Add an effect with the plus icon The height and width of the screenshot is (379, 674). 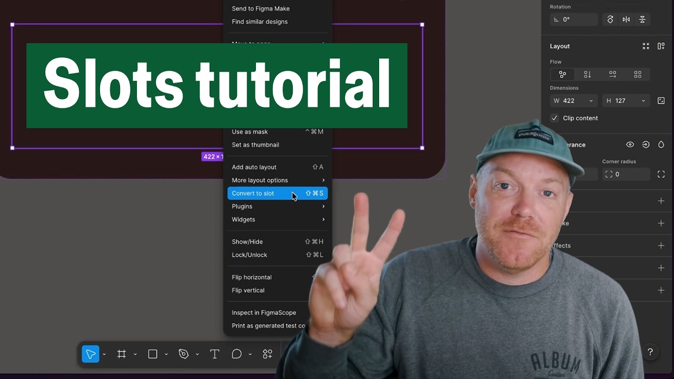pyautogui.click(x=661, y=245)
